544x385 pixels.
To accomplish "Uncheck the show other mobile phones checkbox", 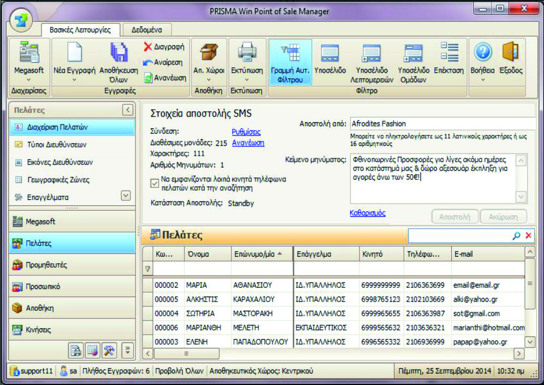I will click(x=154, y=183).
